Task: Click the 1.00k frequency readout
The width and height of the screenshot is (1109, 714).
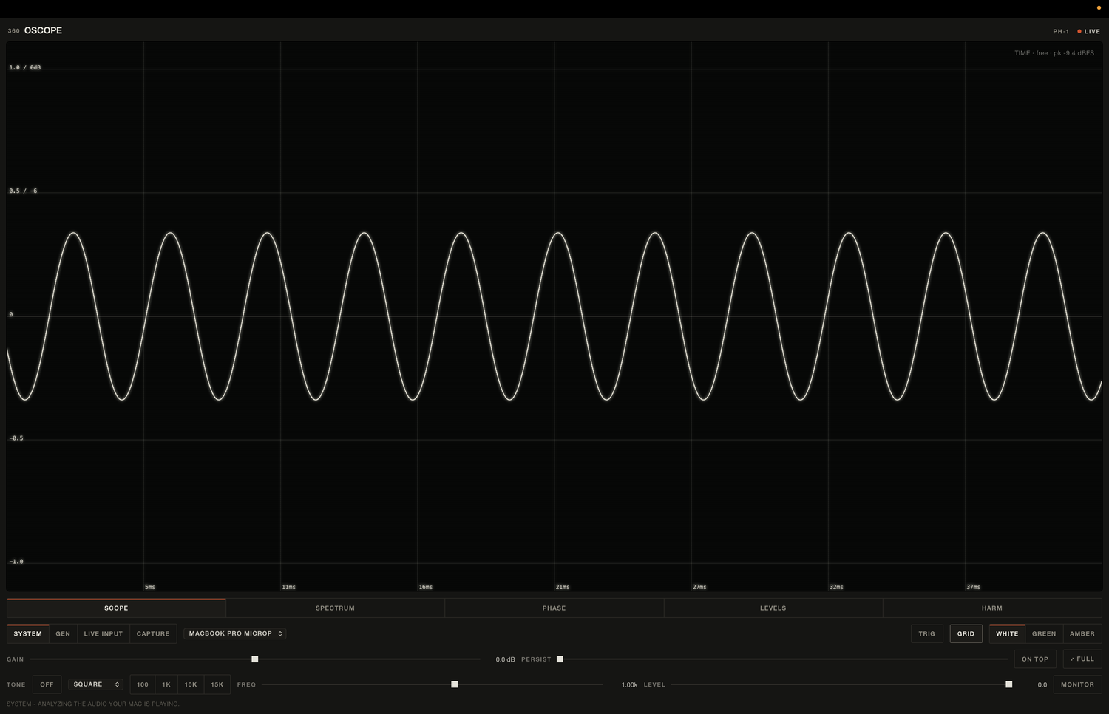Action: tap(629, 685)
